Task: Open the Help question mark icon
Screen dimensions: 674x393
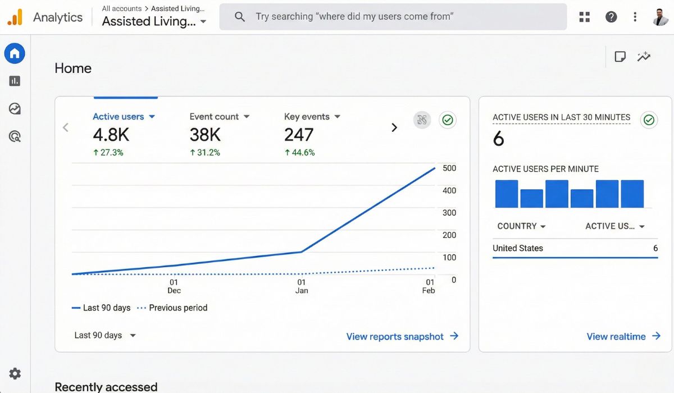Action: pyautogui.click(x=611, y=17)
